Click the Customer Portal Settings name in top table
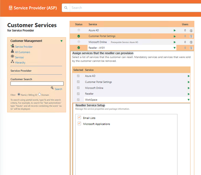Screen dimensions: 201x175 (x=102, y=36)
